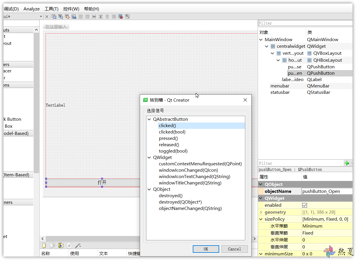Select the statusbar row in object tree

305,92
